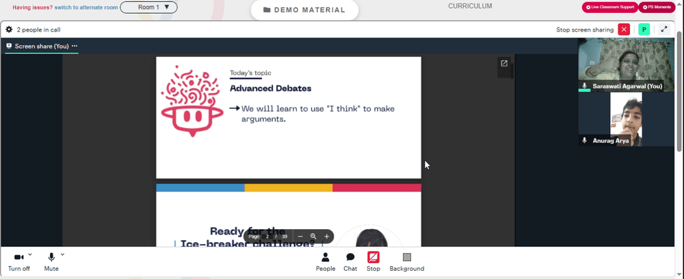This screenshot has width=684, height=279.
Task: Zoom in the PDF with plus
Action: coord(327,237)
